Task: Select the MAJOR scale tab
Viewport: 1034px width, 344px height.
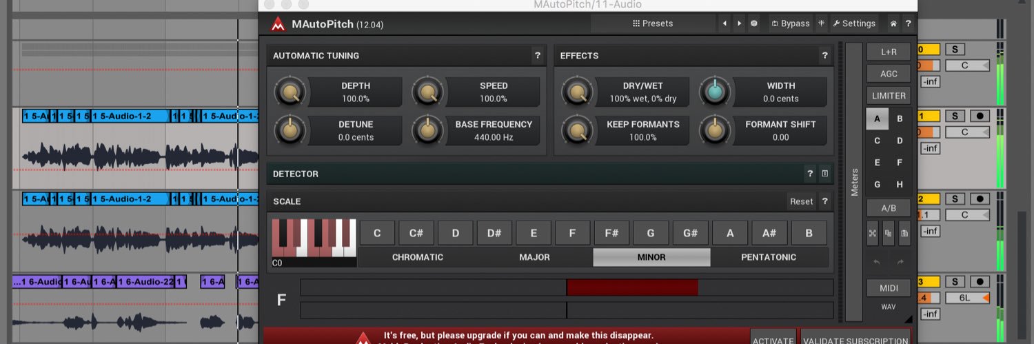Action: point(534,257)
